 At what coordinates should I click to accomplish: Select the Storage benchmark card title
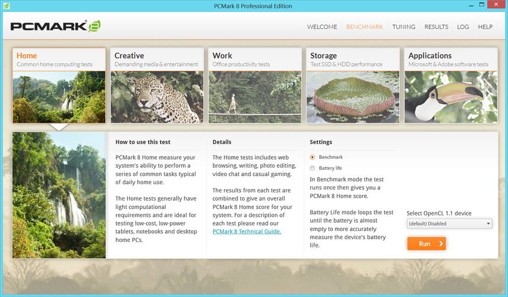coord(323,56)
